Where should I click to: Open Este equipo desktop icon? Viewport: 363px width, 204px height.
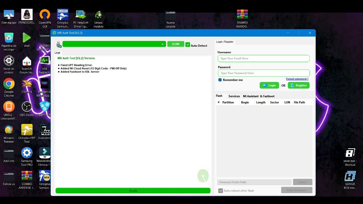coord(9,17)
